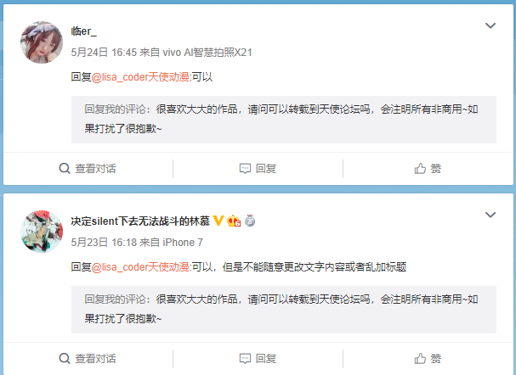Click the magnifier icon in first comment
Image resolution: width=516 pixels, height=375 pixels.
click(x=65, y=169)
